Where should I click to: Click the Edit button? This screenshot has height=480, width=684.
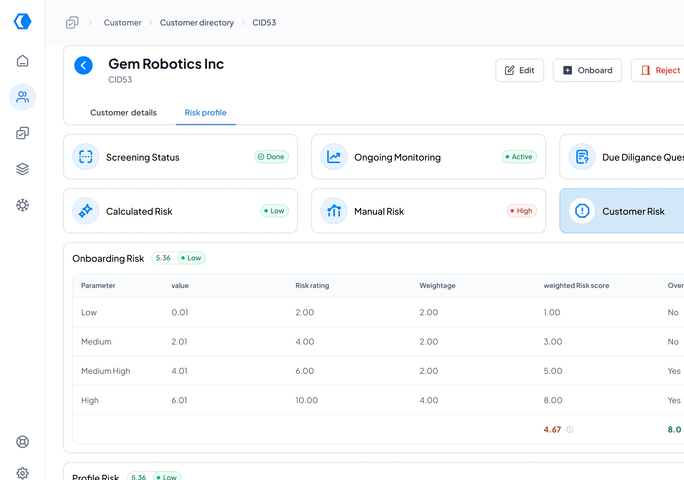[x=520, y=70]
